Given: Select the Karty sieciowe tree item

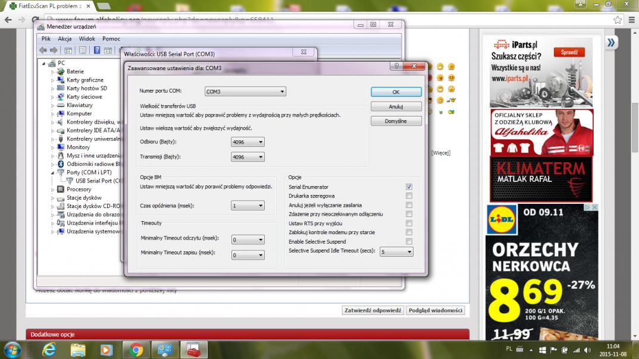Looking at the screenshot, I should click(84, 96).
